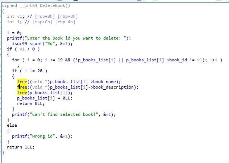Click the "Enter the book id you want to delete: " string
The height and width of the screenshot is (163, 229).
coord(75,38)
